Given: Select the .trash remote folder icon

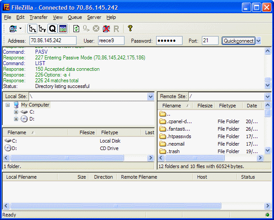Looking at the screenshot, I should pyautogui.click(x=163, y=151).
